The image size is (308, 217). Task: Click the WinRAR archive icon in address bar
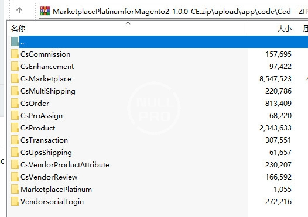click(45, 11)
